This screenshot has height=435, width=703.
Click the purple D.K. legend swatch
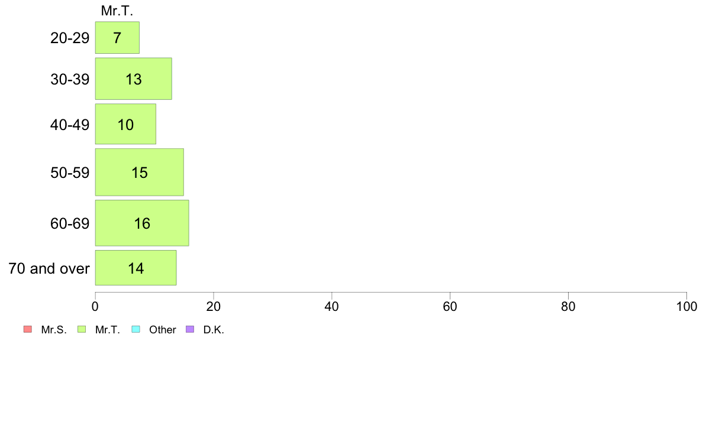click(x=190, y=329)
